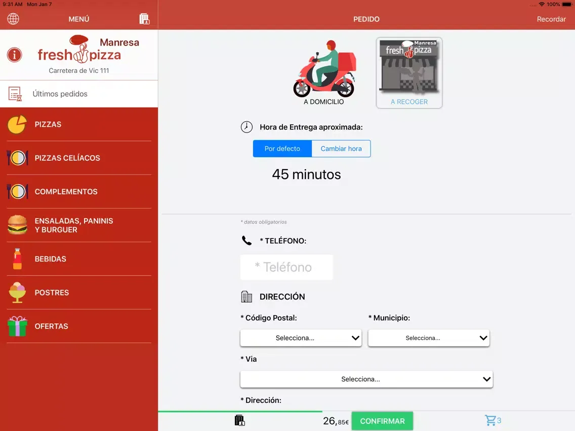The image size is (575, 431).
Task: Click the clock icon near delivery time
Action: 247,127
